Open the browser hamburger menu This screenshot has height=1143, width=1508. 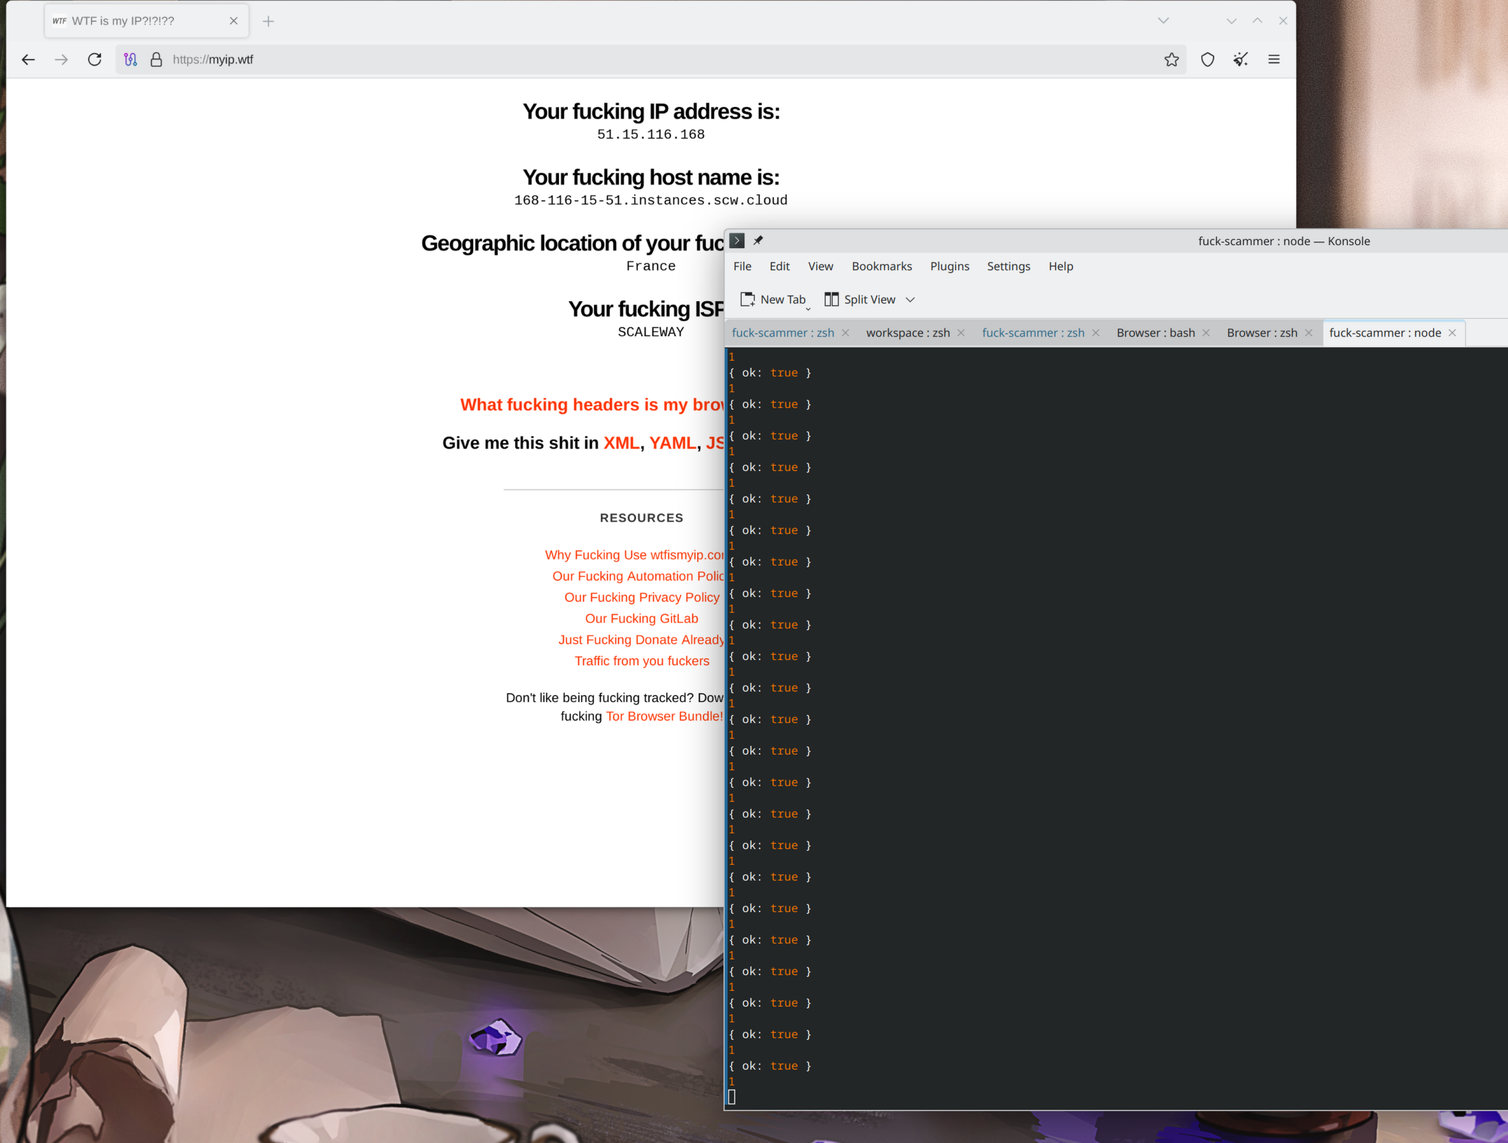click(x=1273, y=60)
